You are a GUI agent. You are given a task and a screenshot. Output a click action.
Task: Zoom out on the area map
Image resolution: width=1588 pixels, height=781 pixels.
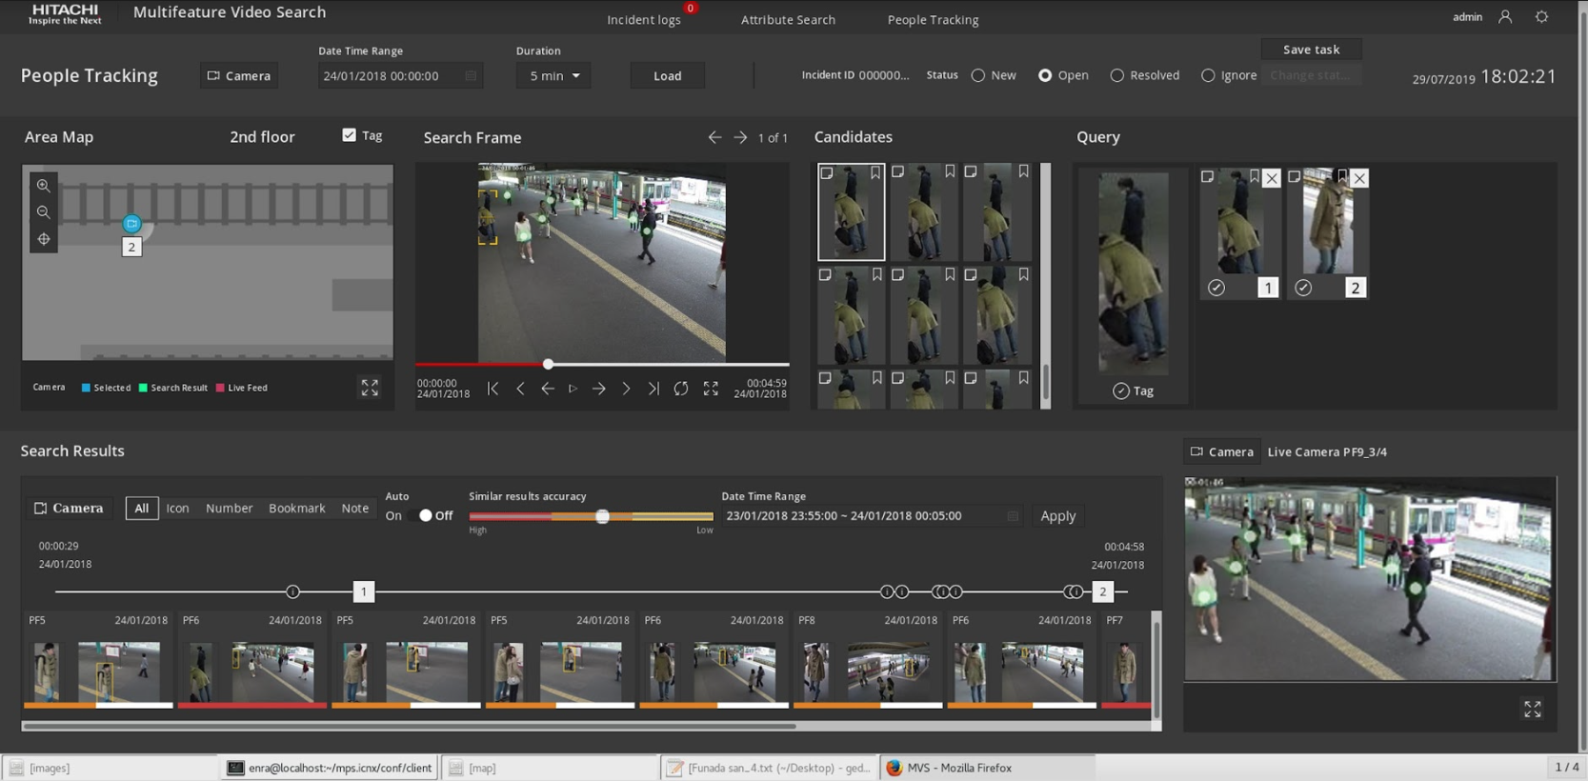44,212
